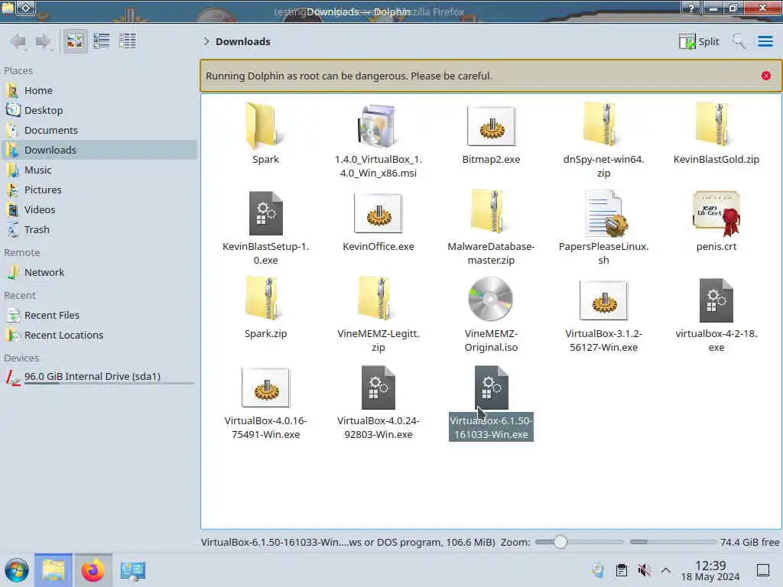Select KevinBlastSetup-1.0.exe icon
Viewport: 783px width, 587px height.
click(x=265, y=212)
